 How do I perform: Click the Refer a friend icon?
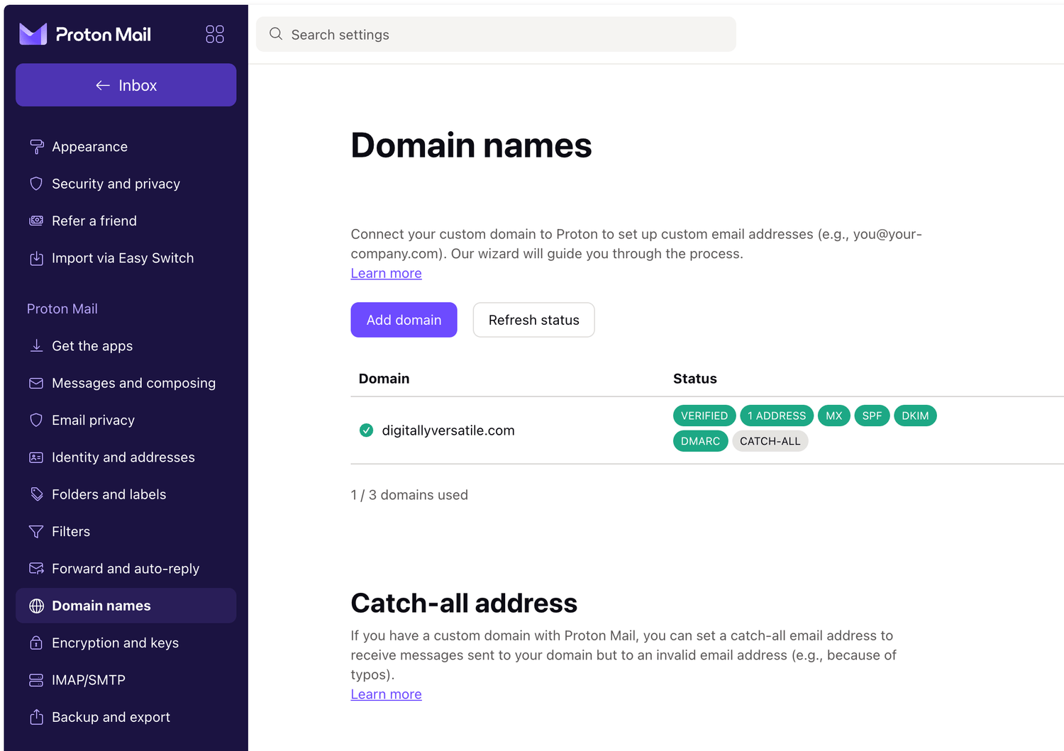(36, 221)
